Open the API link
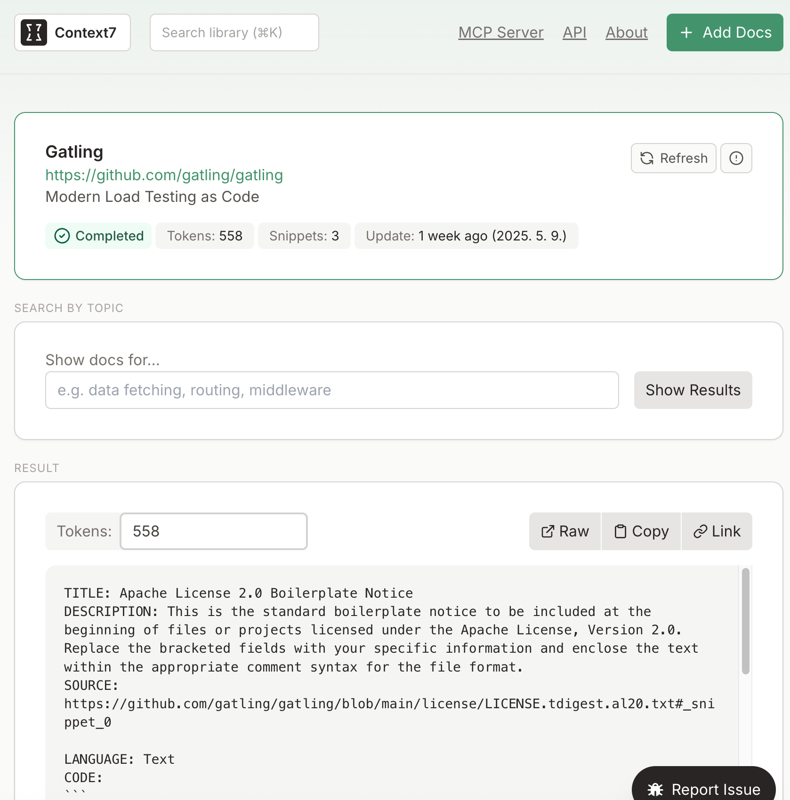Viewport: 790px width, 800px height. pyautogui.click(x=574, y=32)
